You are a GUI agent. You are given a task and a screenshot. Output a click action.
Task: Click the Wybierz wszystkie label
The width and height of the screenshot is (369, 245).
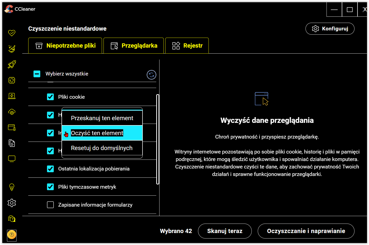pos(67,74)
